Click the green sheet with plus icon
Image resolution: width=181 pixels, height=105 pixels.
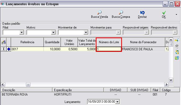[177, 58]
